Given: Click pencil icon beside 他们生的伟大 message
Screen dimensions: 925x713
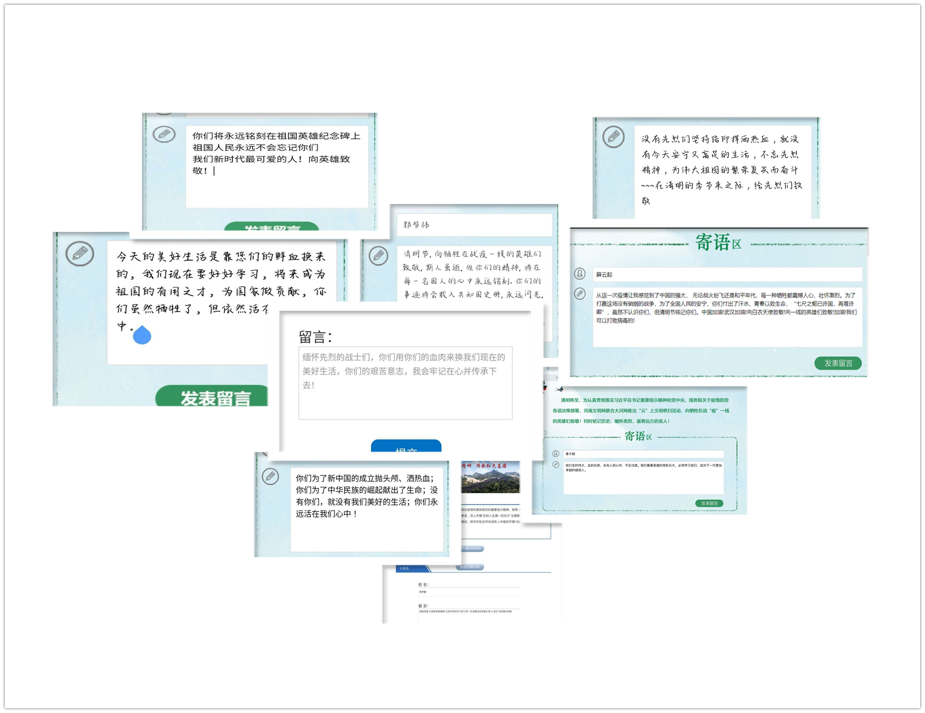Looking at the screenshot, I should [x=556, y=465].
